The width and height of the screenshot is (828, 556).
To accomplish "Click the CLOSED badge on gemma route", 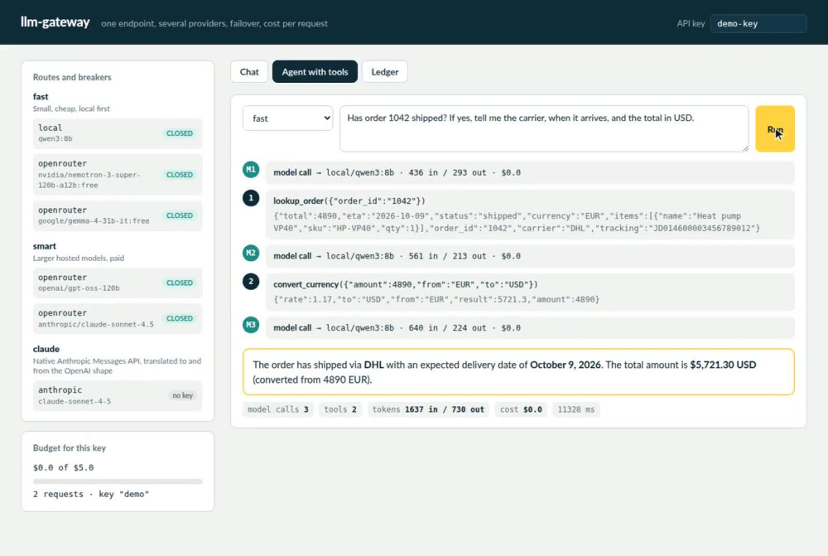I will 180,215.
